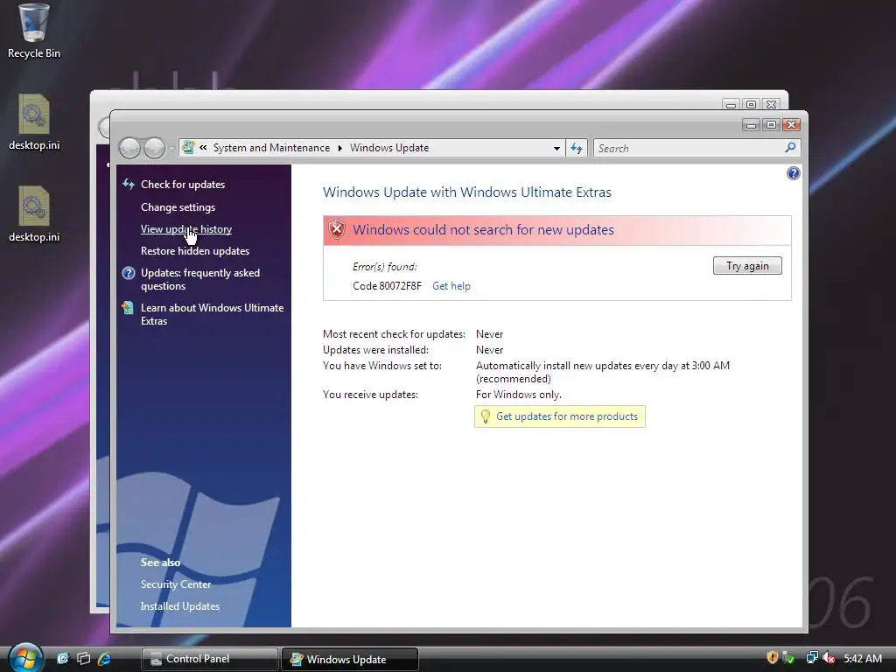The height and width of the screenshot is (672, 896).
Task: Open Security Center under See also
Action: pyautogui.click(x=175, y=584)
